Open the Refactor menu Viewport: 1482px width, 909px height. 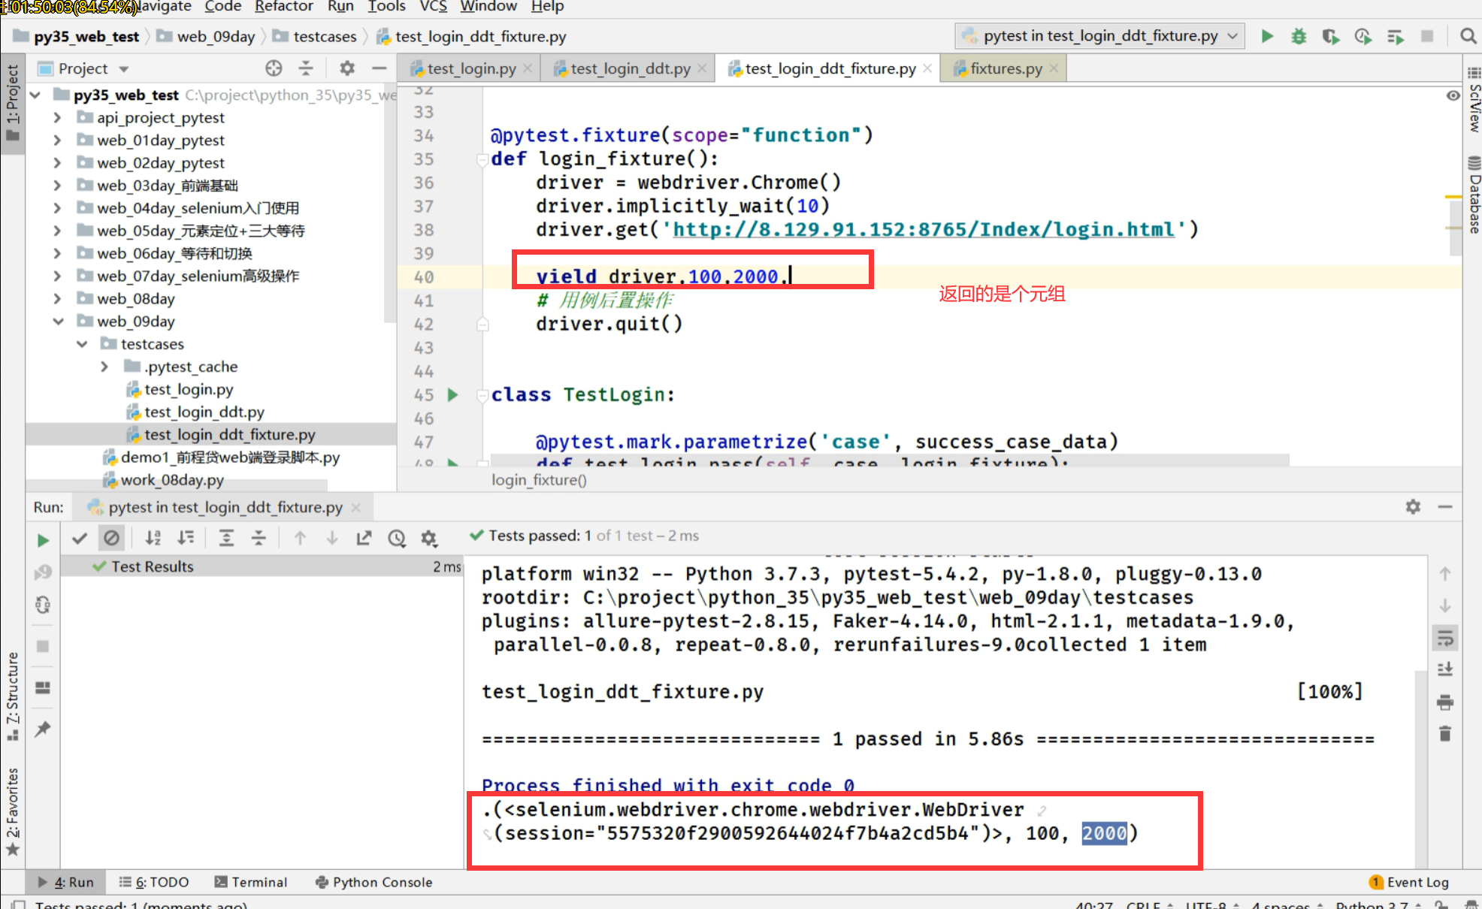[x=283, y=7]
